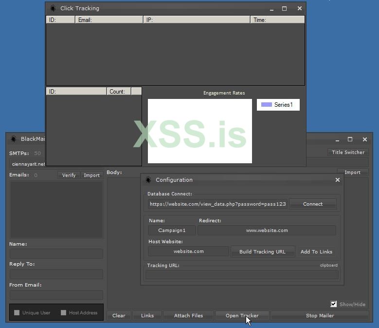379x328 pixels.
Task: Click the Title Switcher button
Action: [348, 152]
